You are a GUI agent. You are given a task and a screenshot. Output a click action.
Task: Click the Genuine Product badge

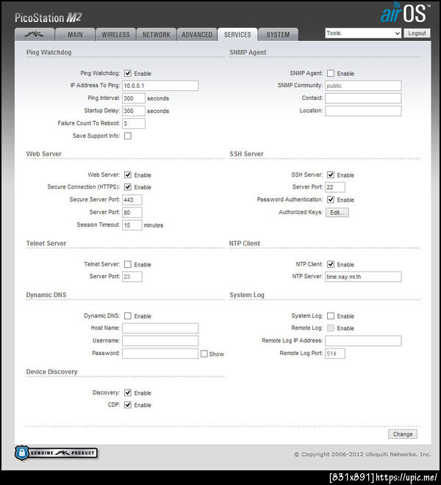(x=56, y=453)
